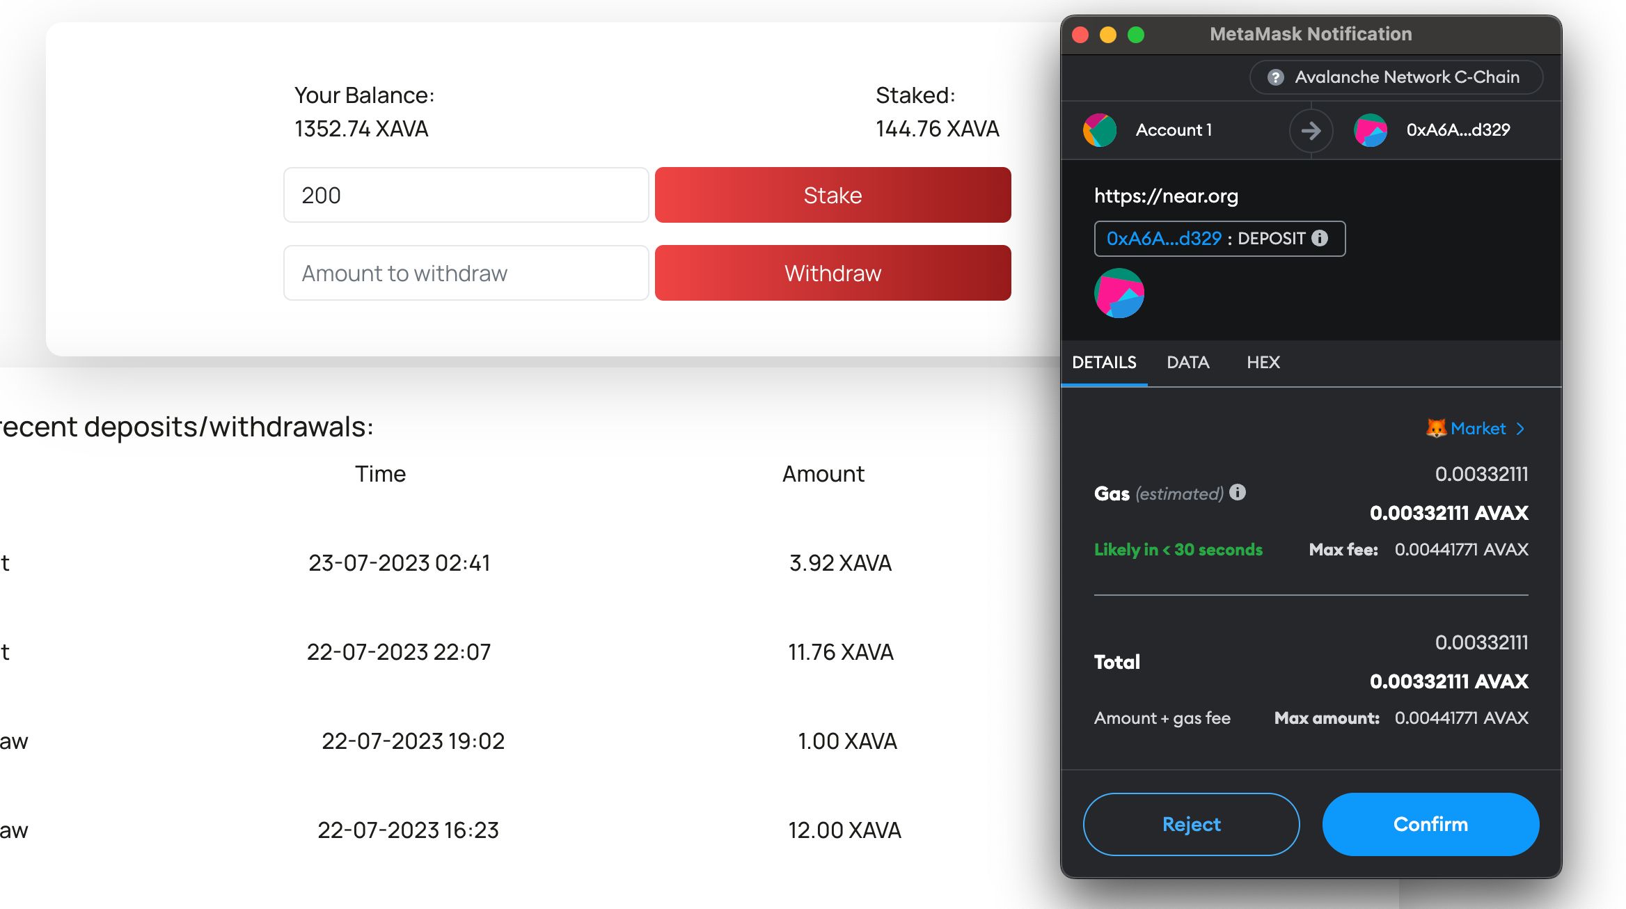This screenshot has height=909, width=1626.
Task: Click the 22-07-2023 19:02 time cell
Action: point(413,741)
